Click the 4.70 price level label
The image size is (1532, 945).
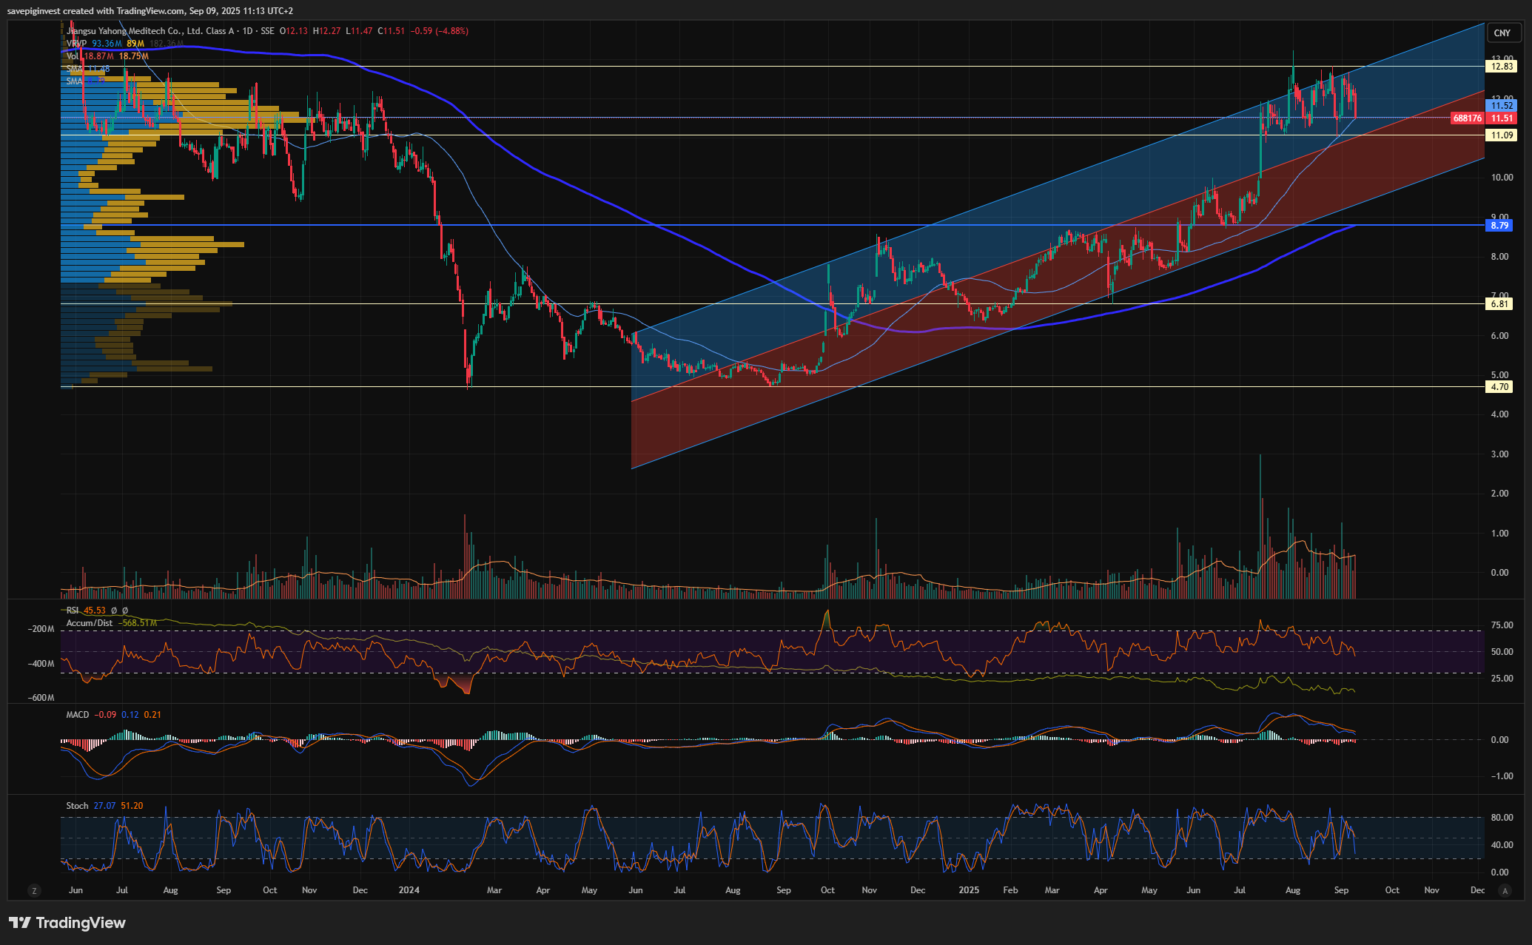(1499, 387)
